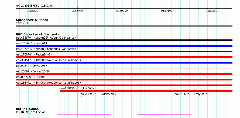Viewport: 240px width, 118px height.
Task: Click ruler position 9189000
Action: point(122,11)
